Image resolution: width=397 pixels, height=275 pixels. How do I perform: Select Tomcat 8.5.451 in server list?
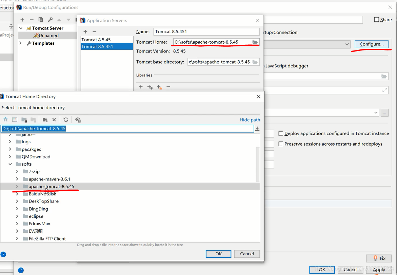107,46
